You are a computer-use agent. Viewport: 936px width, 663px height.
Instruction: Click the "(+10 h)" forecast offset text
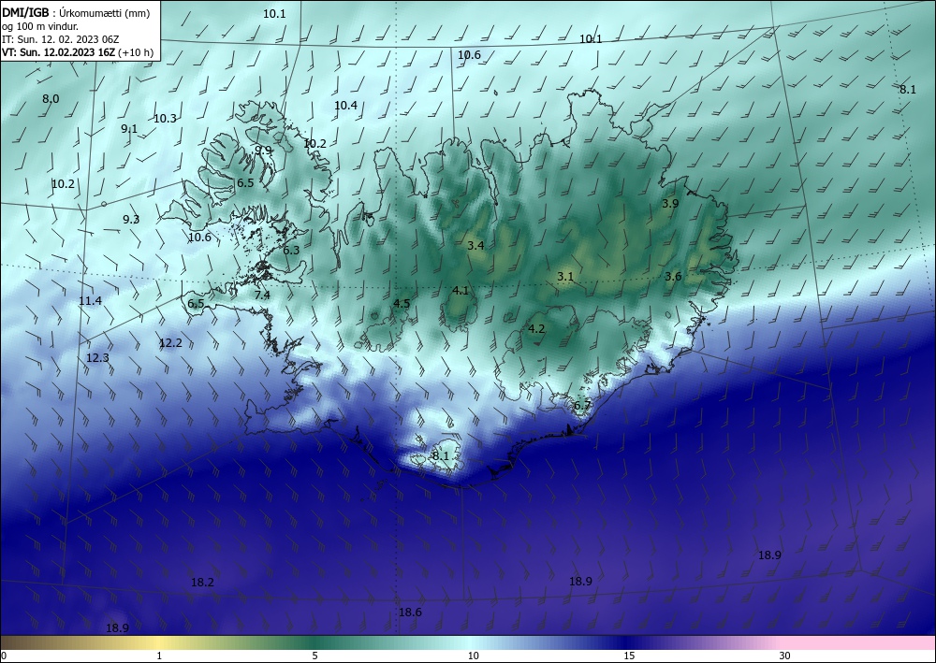pyautogui.click(x=136, y=52)
